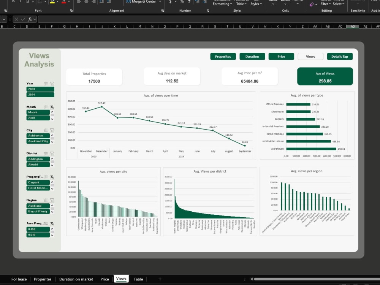Image resolution: width=380 pixels, height=285 pixels.
Task: Click the Views dashboard button
Action: pyautogui.click(x=310, y=57)
